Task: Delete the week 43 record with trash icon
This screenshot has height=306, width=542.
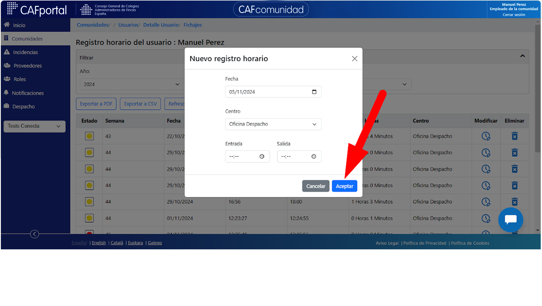Action: [x=514, y=136]
